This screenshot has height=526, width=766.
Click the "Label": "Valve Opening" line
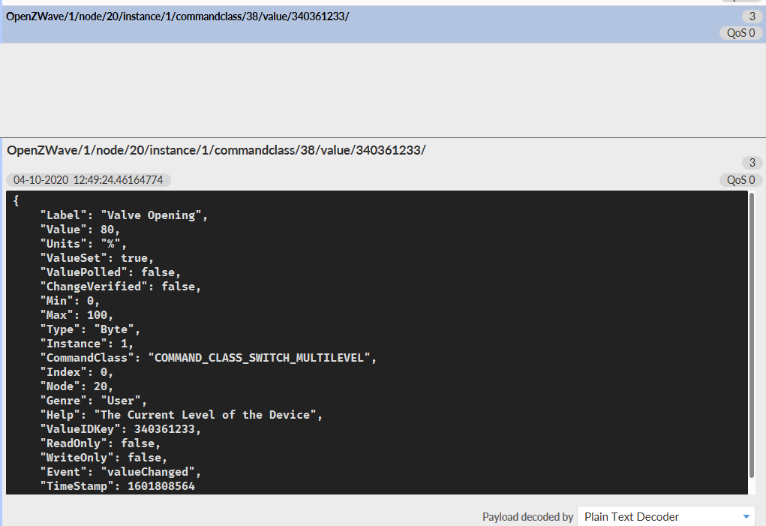(x=124, y=215)
